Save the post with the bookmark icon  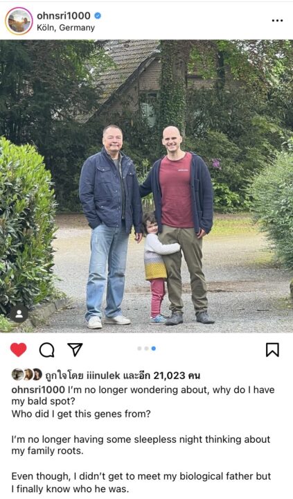tap(272, 350)
